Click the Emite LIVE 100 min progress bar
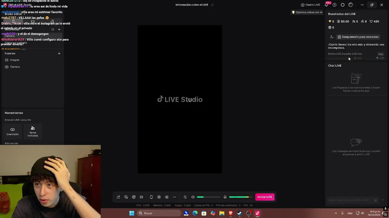The height and width of the screenshot is (218, 389). (340, 58)
